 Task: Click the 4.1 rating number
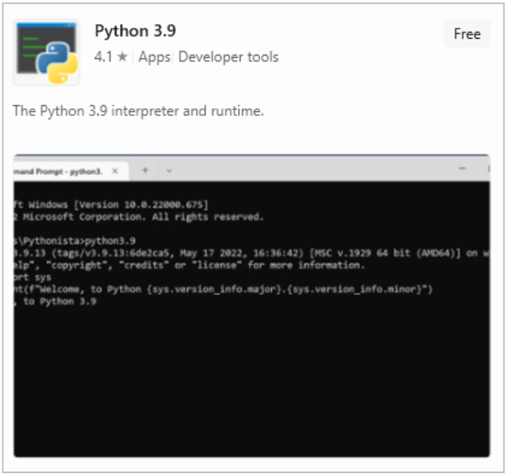[x=103, y=57]
